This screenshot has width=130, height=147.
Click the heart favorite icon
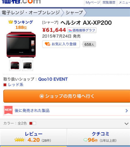click(47, 44)
